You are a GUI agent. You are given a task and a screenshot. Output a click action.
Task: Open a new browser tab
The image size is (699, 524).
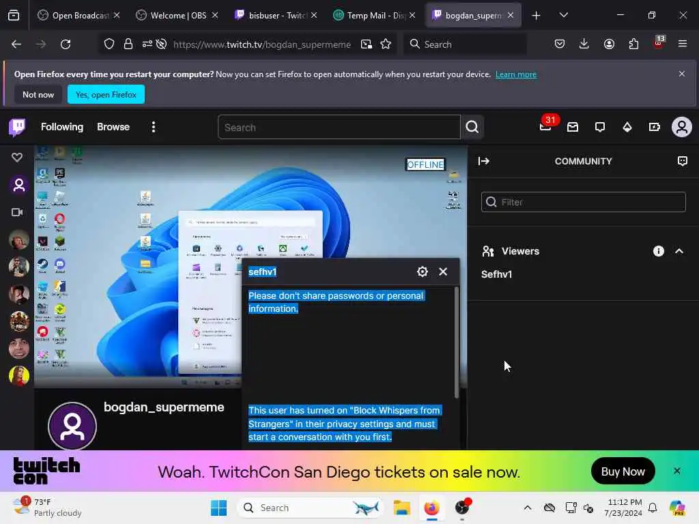(537, 15)
